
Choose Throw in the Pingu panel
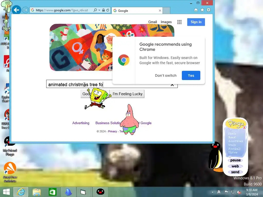tap(233, 152)
